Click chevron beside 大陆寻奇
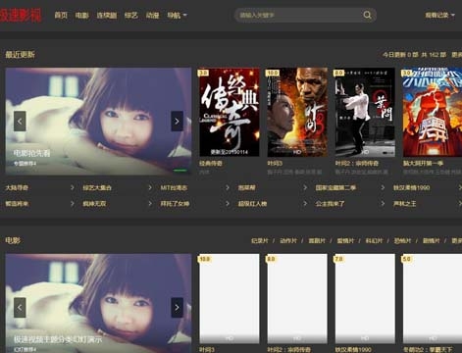 (73, 187)
